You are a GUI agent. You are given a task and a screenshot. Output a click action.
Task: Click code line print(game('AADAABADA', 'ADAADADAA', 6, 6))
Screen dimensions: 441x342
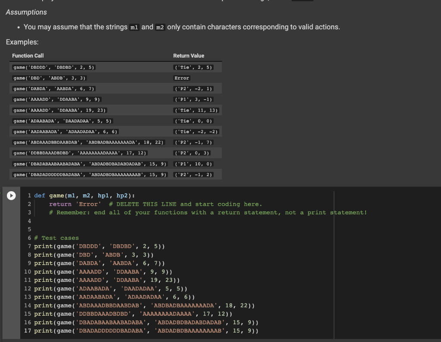(114, 297)
